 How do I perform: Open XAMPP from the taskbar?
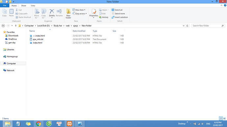click(69, 124)
